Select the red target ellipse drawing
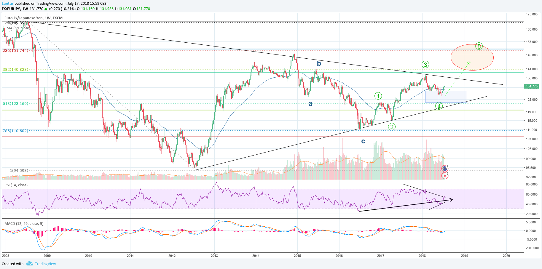 [472, 57]
